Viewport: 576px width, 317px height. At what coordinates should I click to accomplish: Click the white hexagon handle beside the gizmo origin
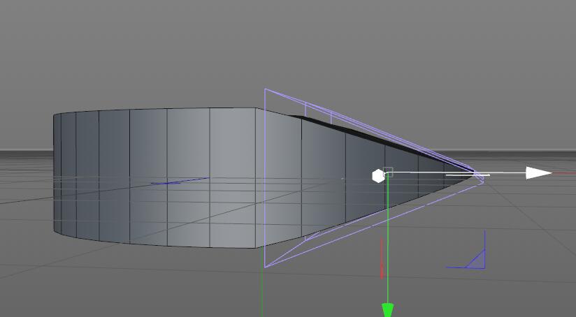[377, 176]
